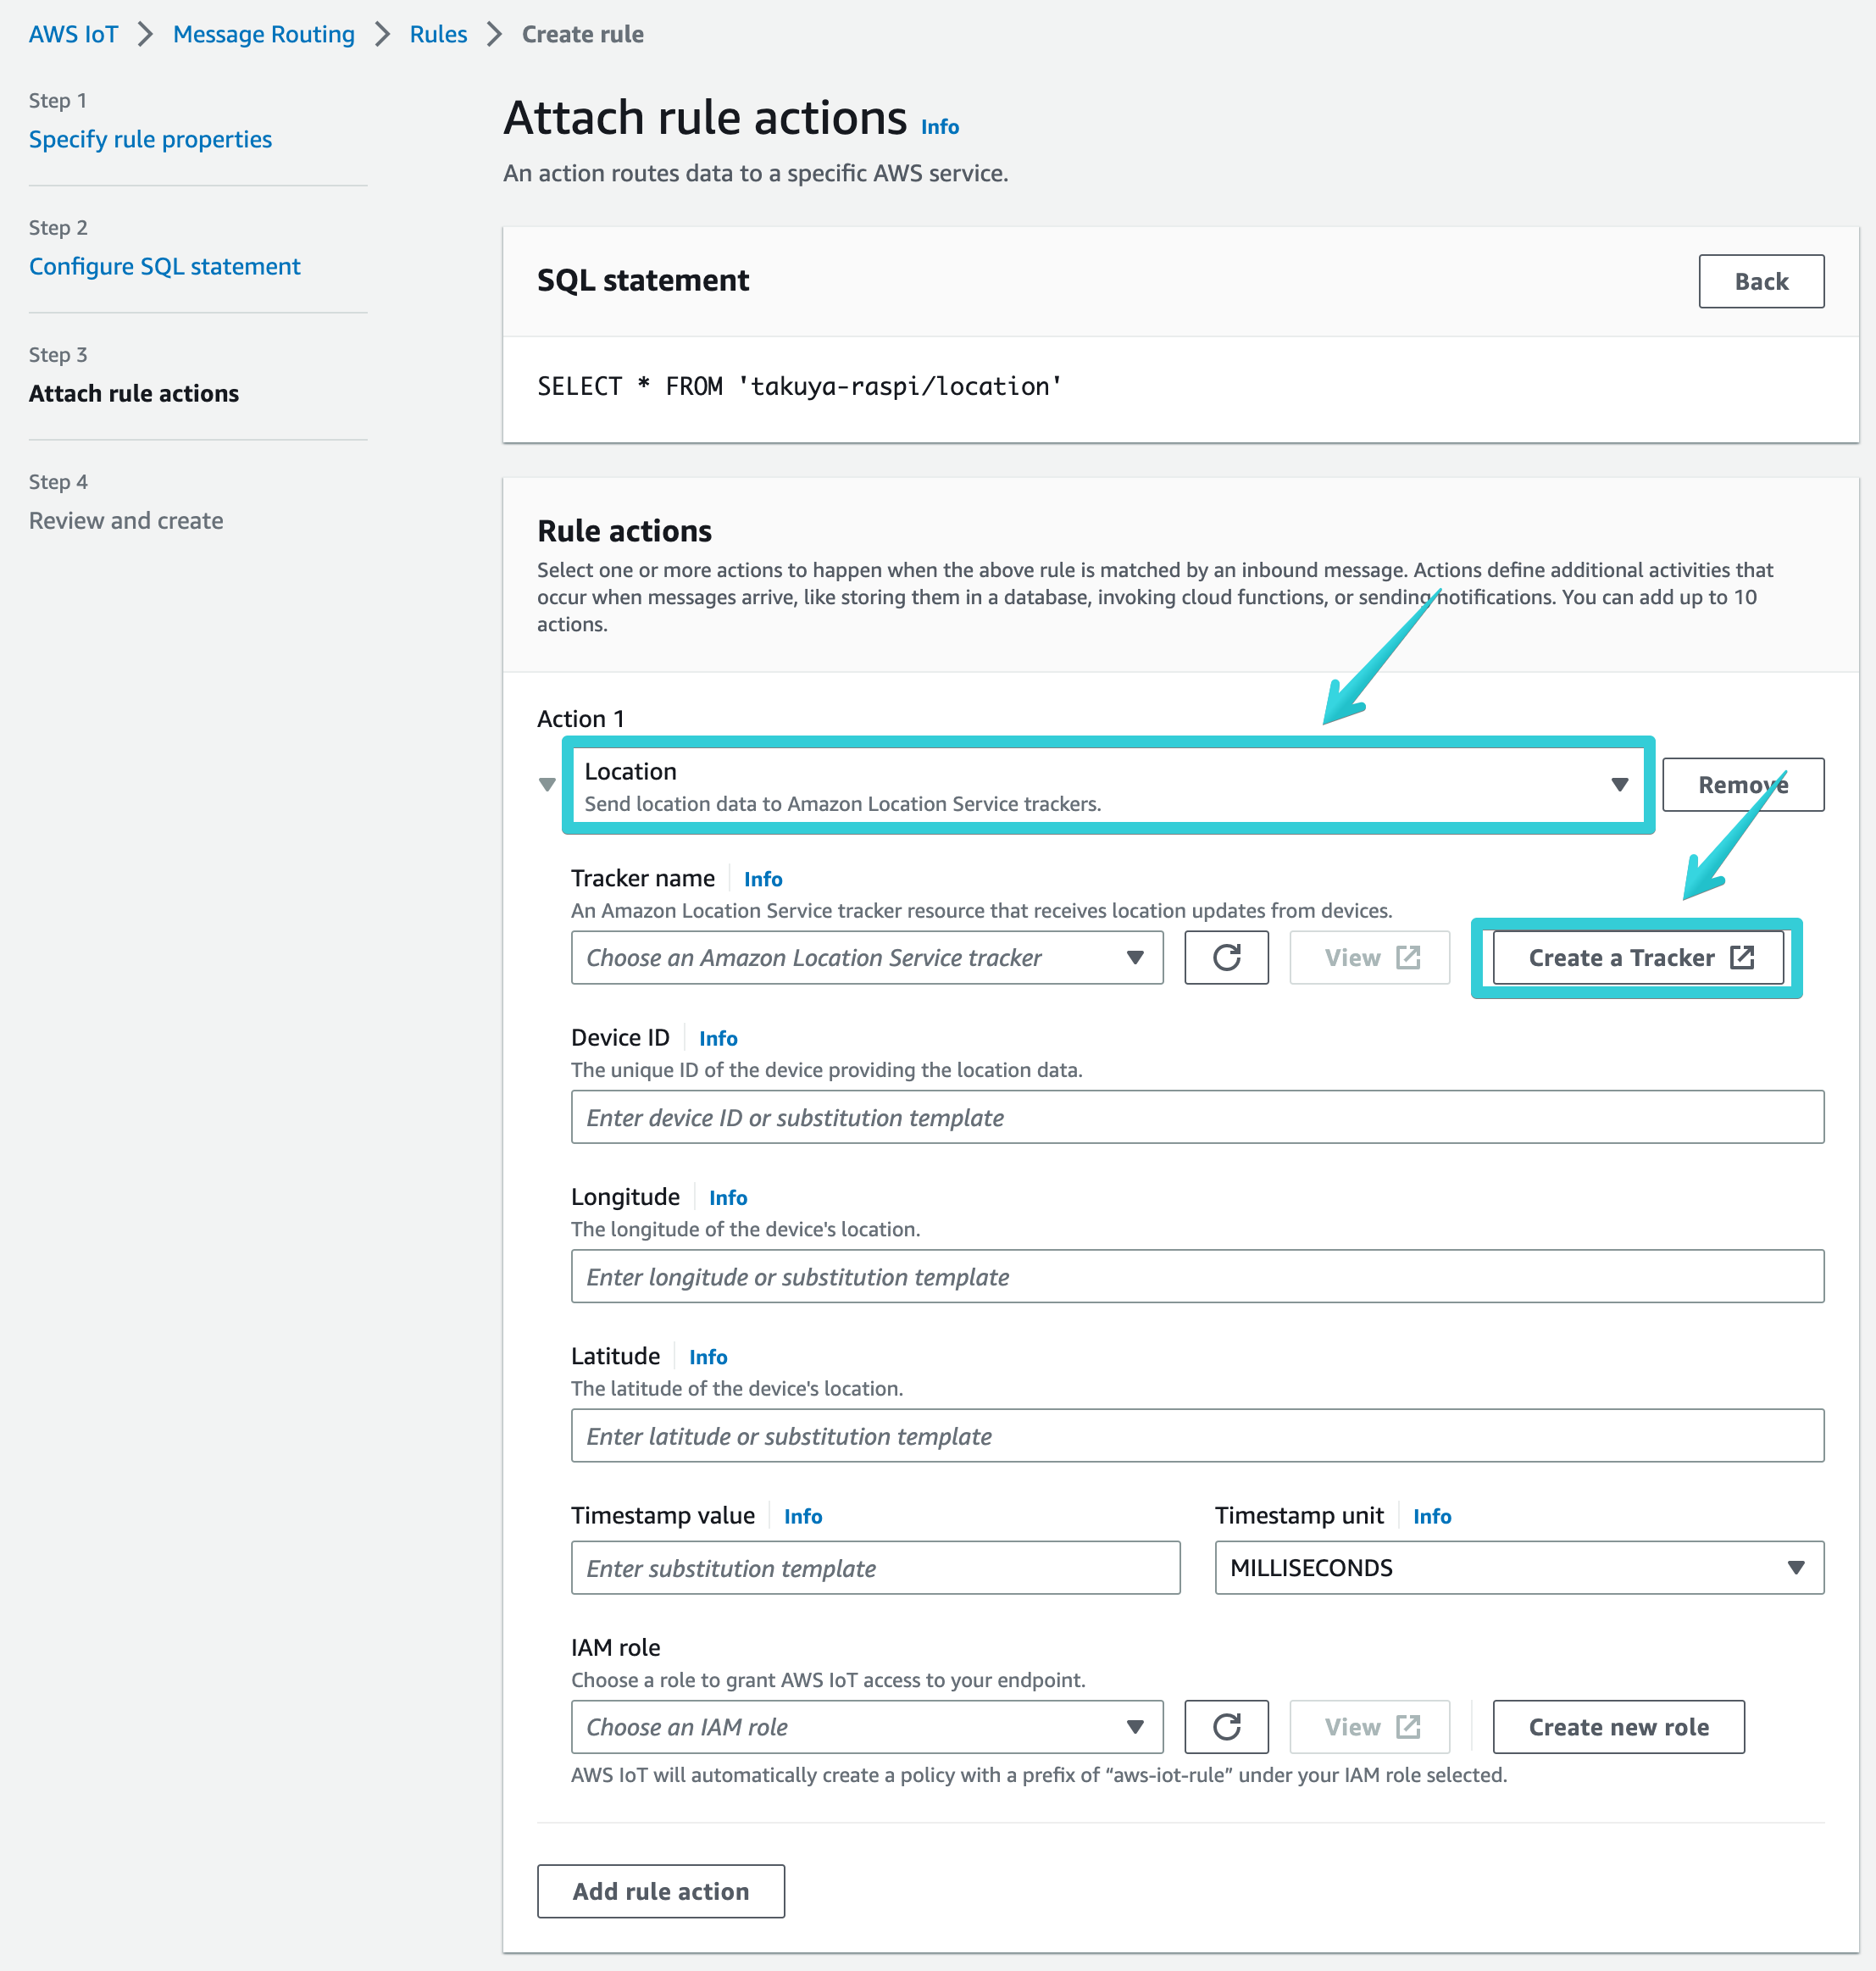Collapse the Action 1 details

coord(547,785)
